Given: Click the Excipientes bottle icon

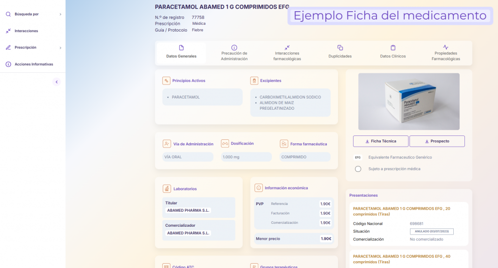Looking at the screenshot, I should [254, 81].
